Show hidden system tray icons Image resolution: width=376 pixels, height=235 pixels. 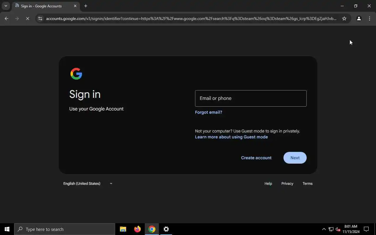point(324,229)
